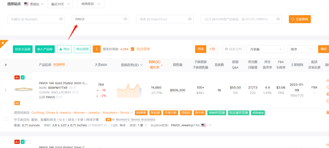Open the 降序 sort order dropdown
This screenshot has height=148, width=329.
click(x=301, y=49)
